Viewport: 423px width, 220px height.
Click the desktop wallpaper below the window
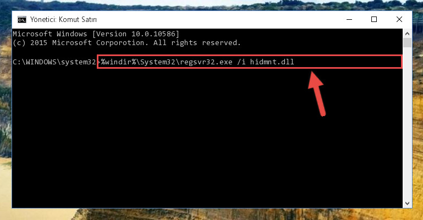tap(211, 215)
